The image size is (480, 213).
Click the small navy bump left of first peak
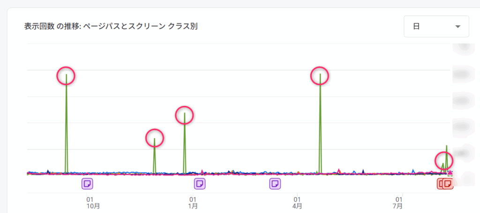48,171
